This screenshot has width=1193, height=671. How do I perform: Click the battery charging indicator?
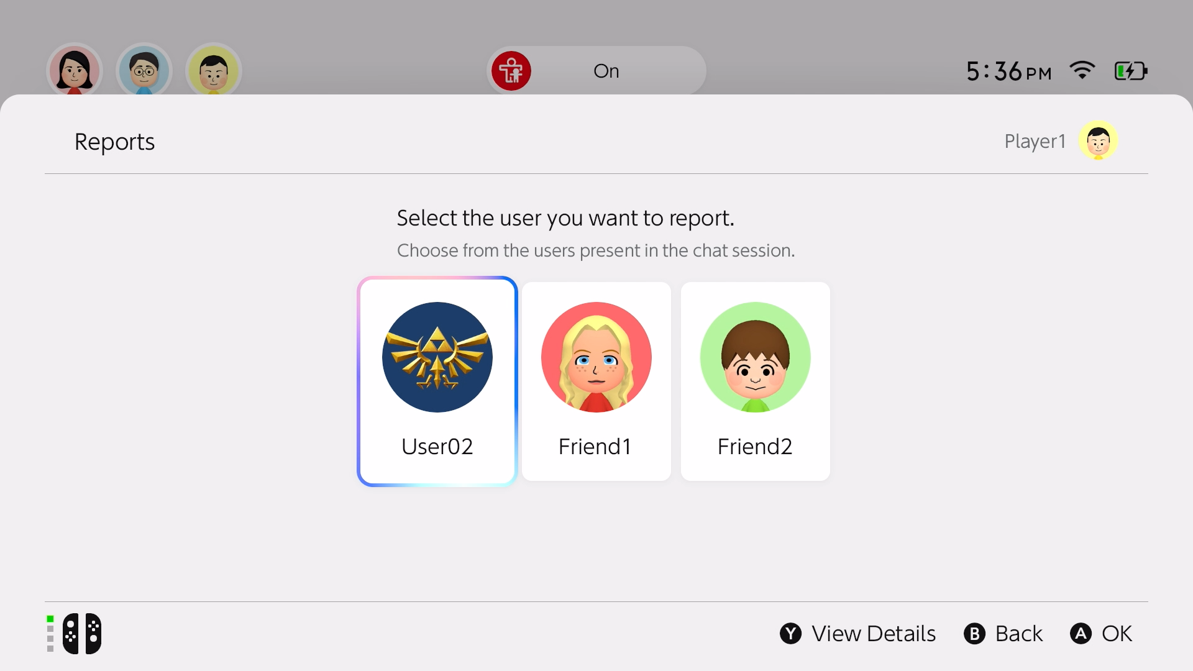1130,71
